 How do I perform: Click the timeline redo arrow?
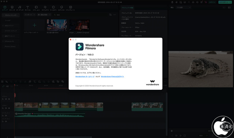point(16,82)
